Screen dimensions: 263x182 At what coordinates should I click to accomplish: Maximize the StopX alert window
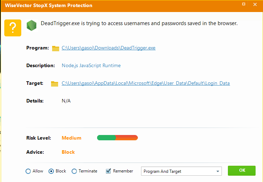(x=244, y=5)
